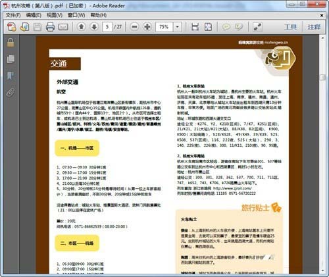
Task: Click the vertical scrollbar thumb
Action: 322,77
